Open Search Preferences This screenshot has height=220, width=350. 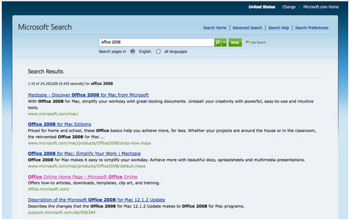(x=312, y=28)
